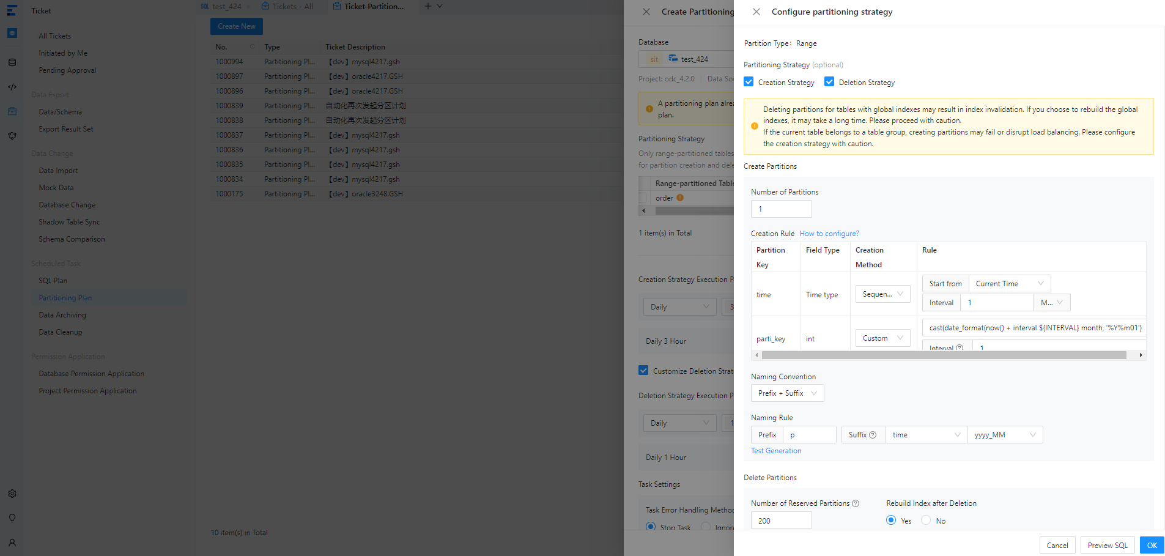1165x556 pixels.
Task: Click the Test Generation link
Action: pos(776,451)
